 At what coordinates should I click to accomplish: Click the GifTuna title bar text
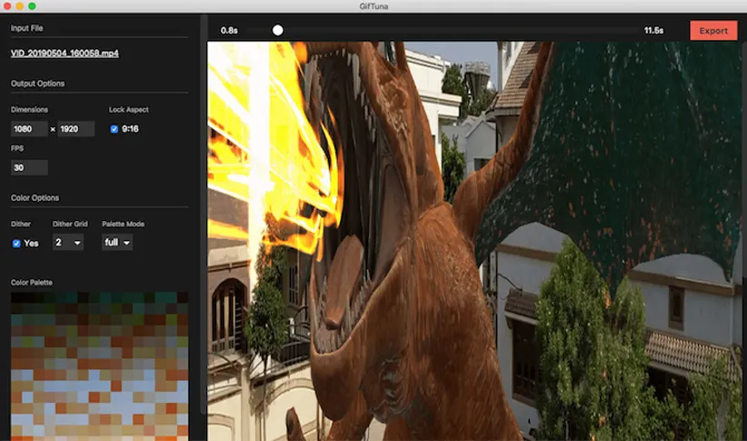[373, 6]
